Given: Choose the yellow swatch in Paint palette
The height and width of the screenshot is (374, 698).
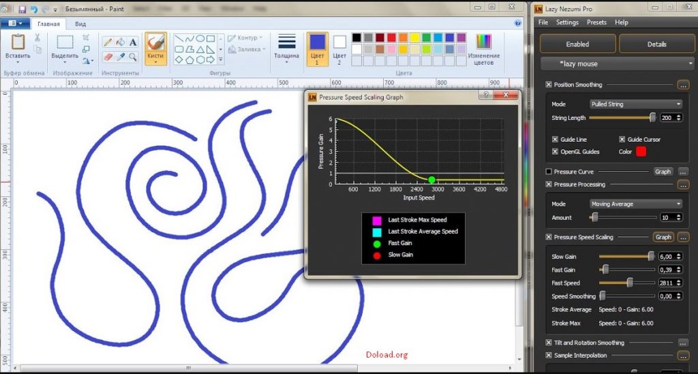Looking at the screenshot, I should tap(415, 37).
